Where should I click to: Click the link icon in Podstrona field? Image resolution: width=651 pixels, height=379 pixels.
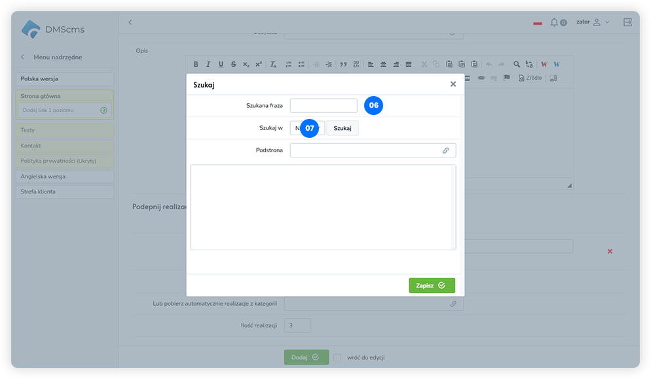pyautogui.click(x=445, y=150)
